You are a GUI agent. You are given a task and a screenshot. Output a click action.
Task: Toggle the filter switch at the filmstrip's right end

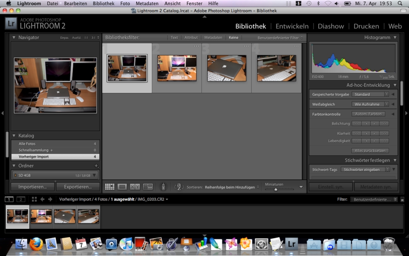coord(402,200)
